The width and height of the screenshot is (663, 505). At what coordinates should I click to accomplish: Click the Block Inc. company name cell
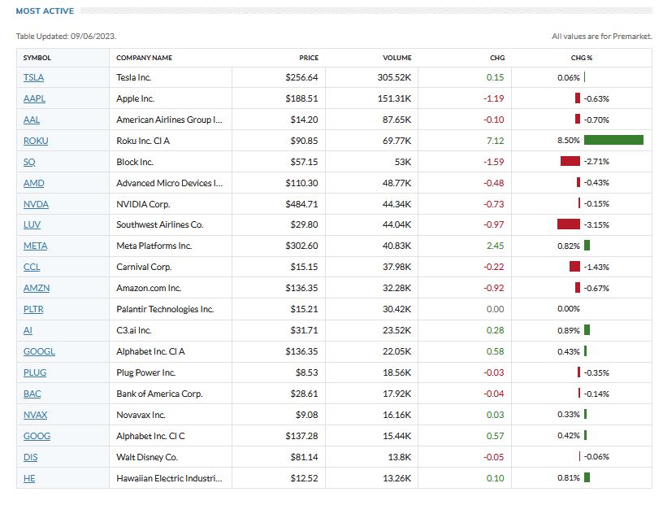coord(135,162)
